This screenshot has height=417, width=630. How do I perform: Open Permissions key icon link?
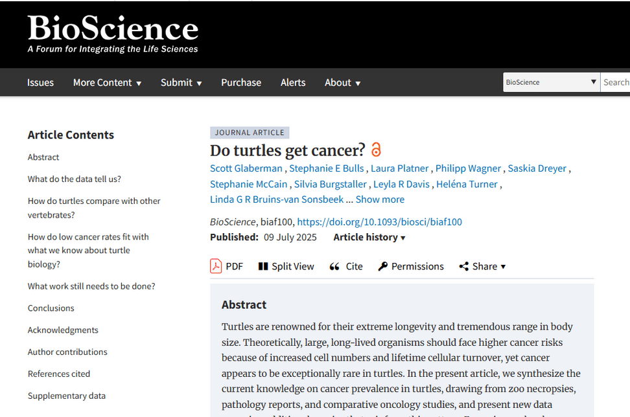tap(383, 266)
